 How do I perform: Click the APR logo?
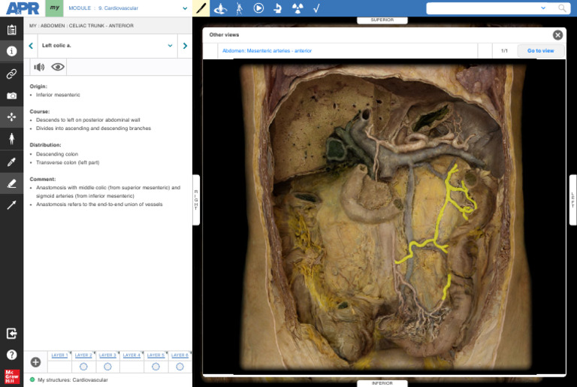click(23, 8)
